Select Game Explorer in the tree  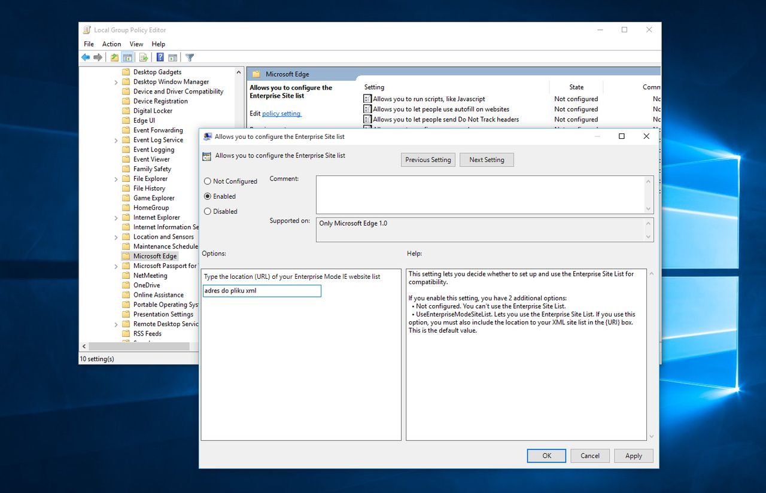tap(154, 198)
